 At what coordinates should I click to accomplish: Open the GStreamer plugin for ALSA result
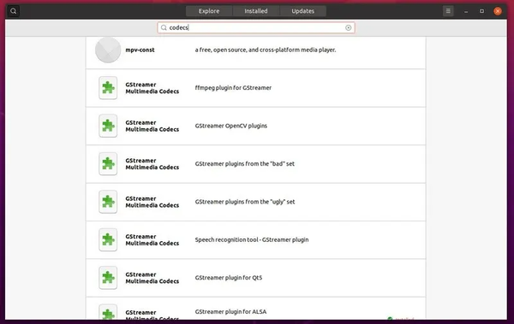coord(255,309)
